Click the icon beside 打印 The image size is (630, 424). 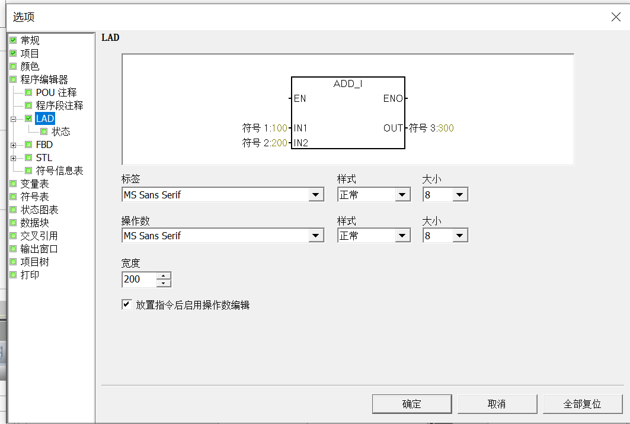point(13,275)
